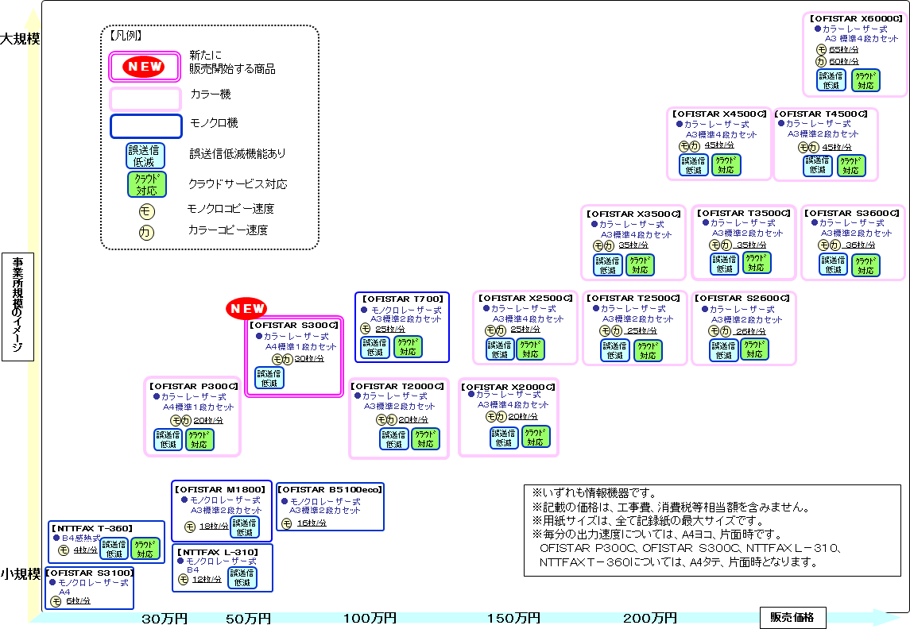Image resolution: width=910 pixels, height=629 pixels.
Task: Click the 販売価格 axis label box
Action: (x=792, y=617)
